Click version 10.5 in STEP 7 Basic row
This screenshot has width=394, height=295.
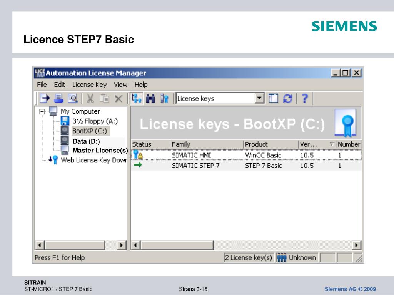[307, 166]
